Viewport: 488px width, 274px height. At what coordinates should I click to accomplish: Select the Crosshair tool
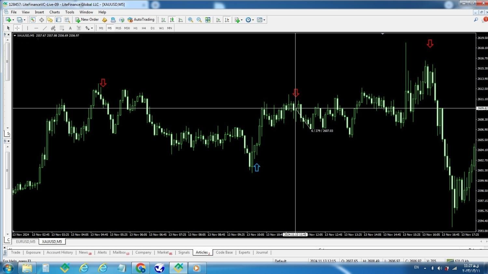(x=17, y=28)
